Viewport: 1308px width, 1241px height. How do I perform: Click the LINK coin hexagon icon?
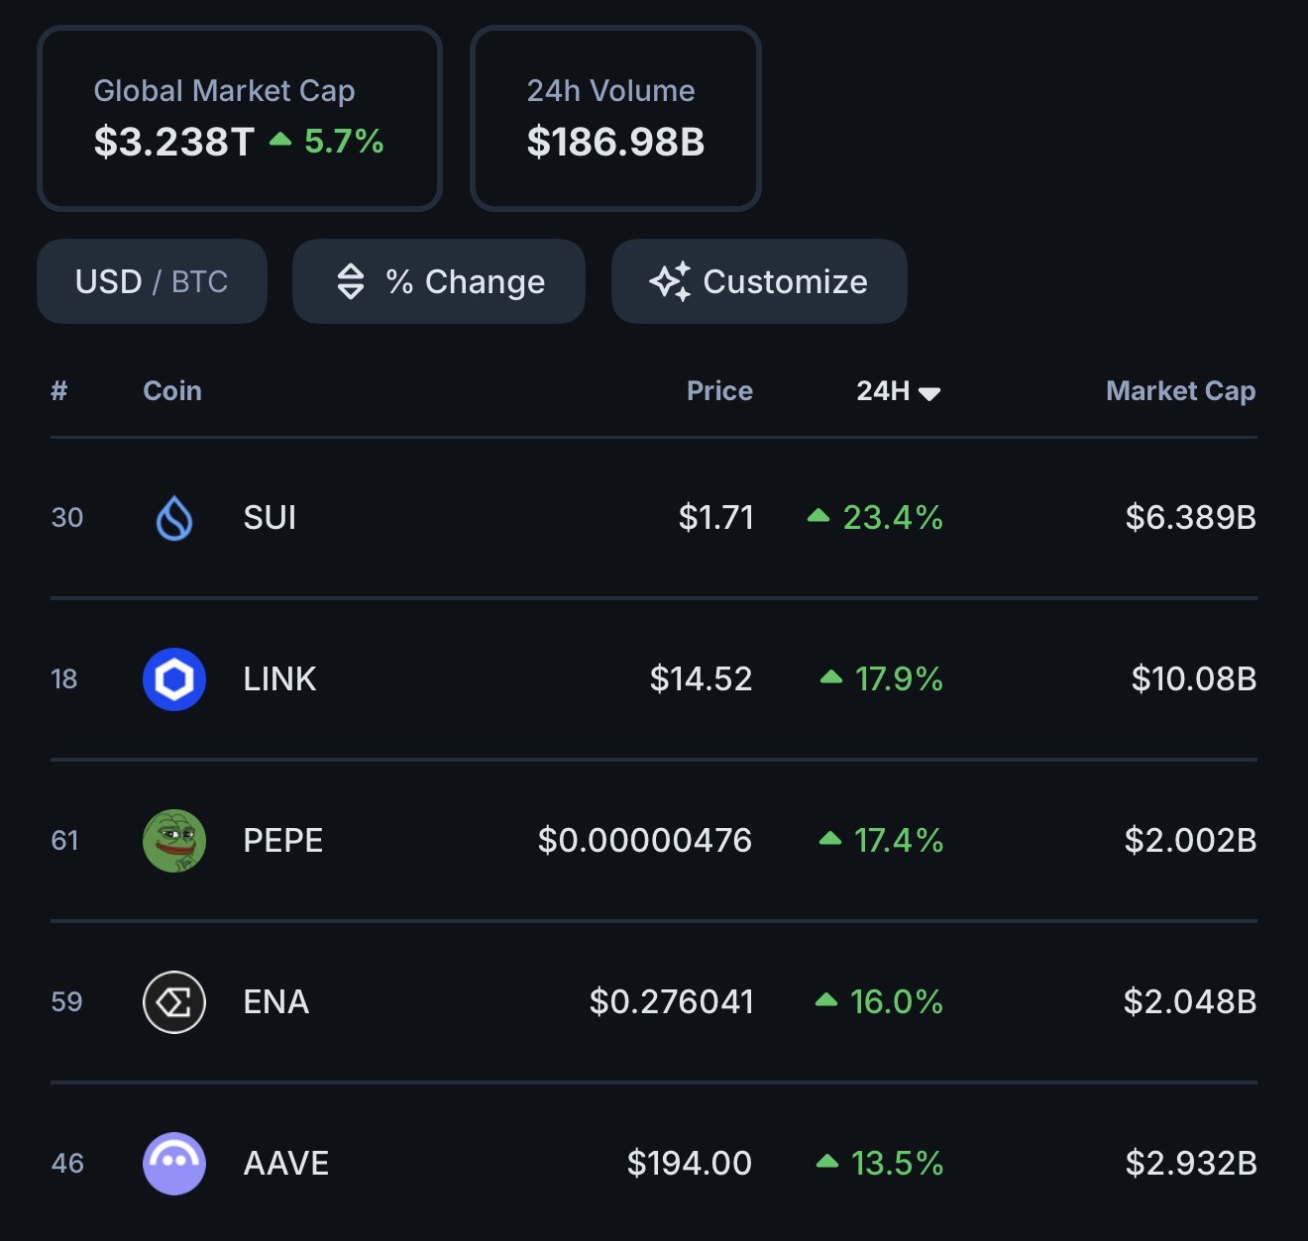(174, 679)
